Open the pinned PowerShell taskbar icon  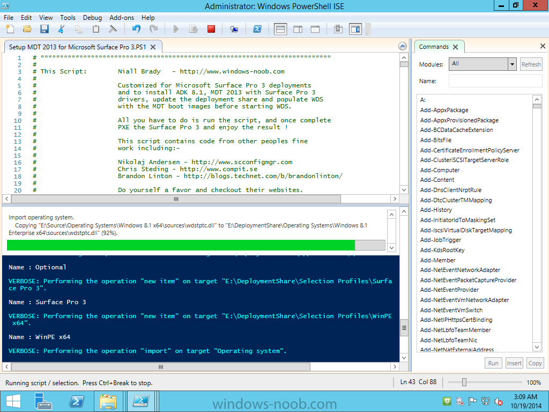pos(76,401)
